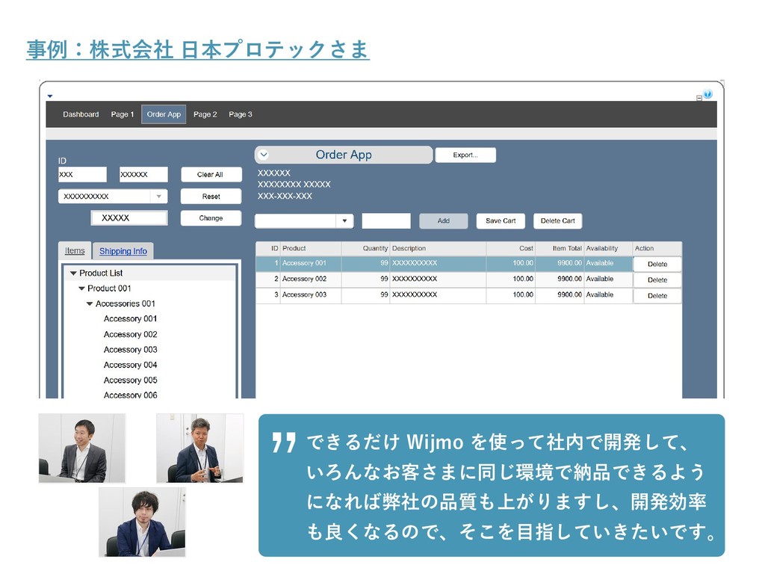This screenshot has width=765, height=574.
Task: Click the 9900.00 total in Accessory 003 row
Action: (560, 294)
